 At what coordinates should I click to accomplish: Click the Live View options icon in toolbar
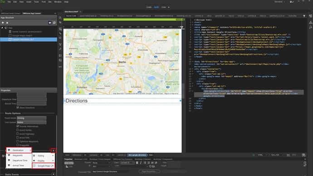click(x=60, y=29)
